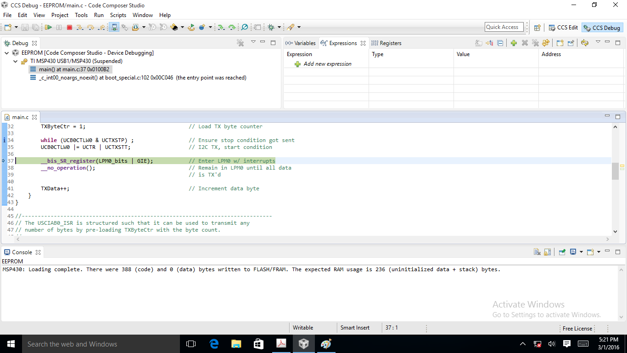Toggle Show Type Names in Expressions
This screenshot has width=627, height=353.
pyautogui.click(x=479, y=43)
